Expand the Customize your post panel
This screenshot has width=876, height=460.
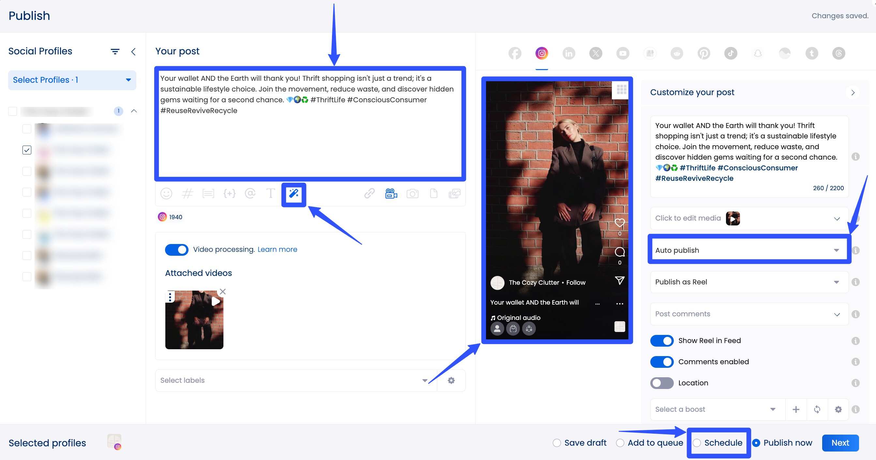(853, 92)
